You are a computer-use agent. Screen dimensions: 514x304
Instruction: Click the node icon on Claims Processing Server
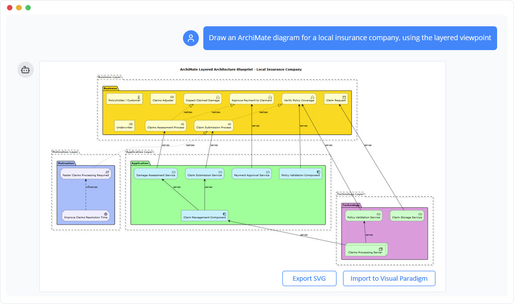(380, 249)
